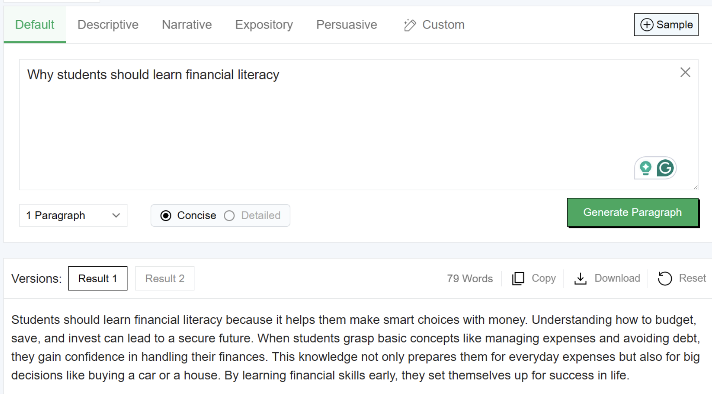
Task: Open the Expository tab
Action: pos(264,25)
